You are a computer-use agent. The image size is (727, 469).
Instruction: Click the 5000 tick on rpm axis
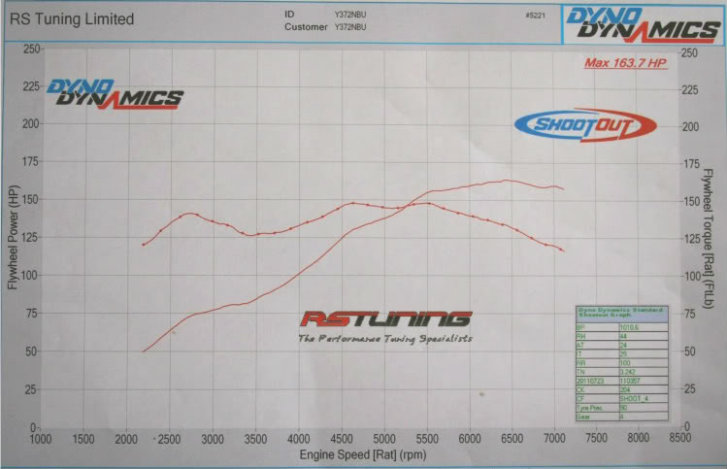[x=384, y=439]
